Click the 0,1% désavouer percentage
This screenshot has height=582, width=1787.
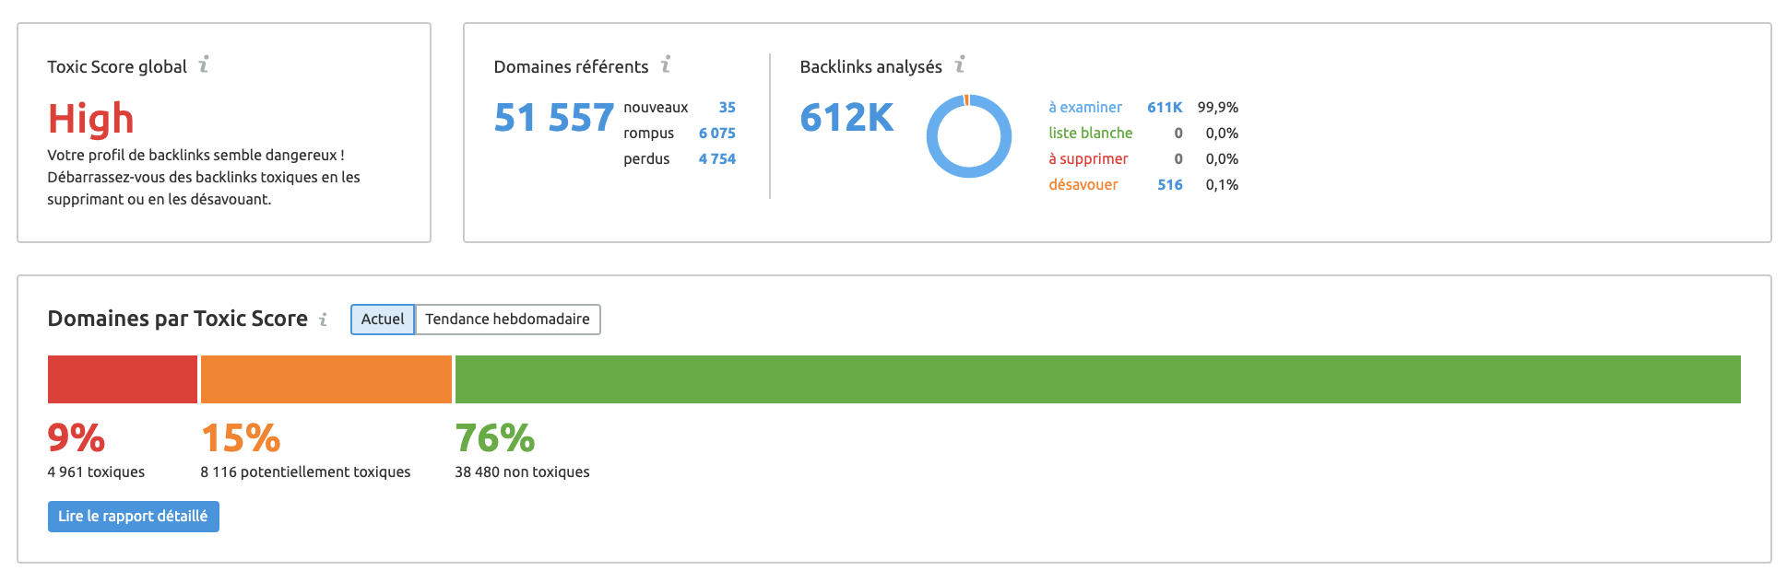coord(1222,185)
